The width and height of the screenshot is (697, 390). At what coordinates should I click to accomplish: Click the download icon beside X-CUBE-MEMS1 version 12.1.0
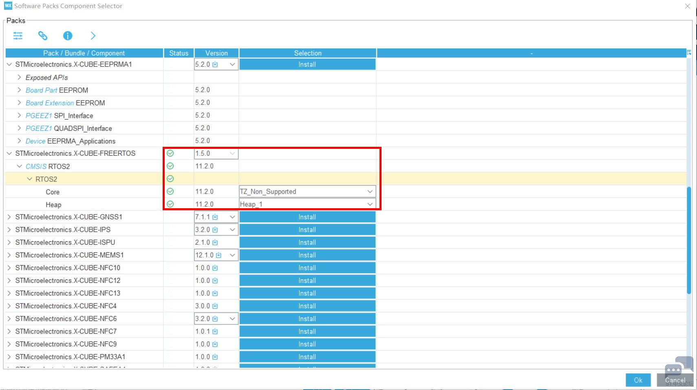click(218, 255)
